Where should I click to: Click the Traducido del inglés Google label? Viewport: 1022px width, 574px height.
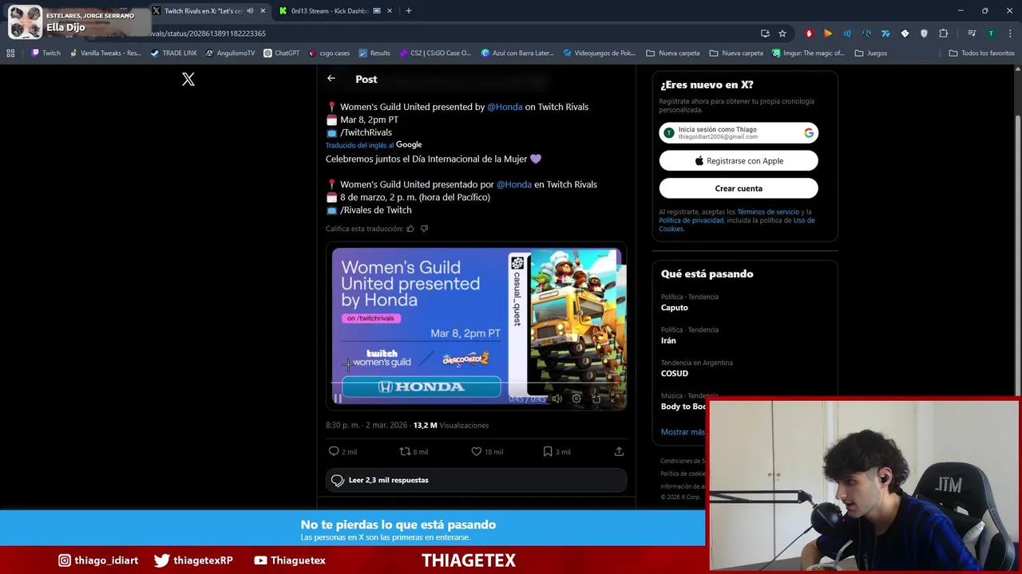(374, 145)
